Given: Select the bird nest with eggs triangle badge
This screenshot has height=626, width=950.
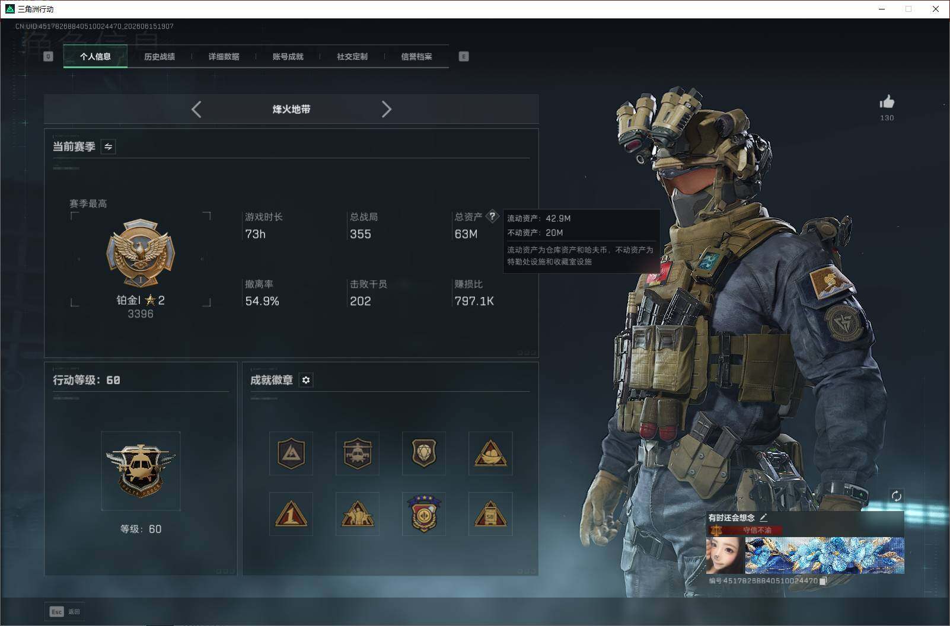Looking at the screenshot, I should point(490,453).
